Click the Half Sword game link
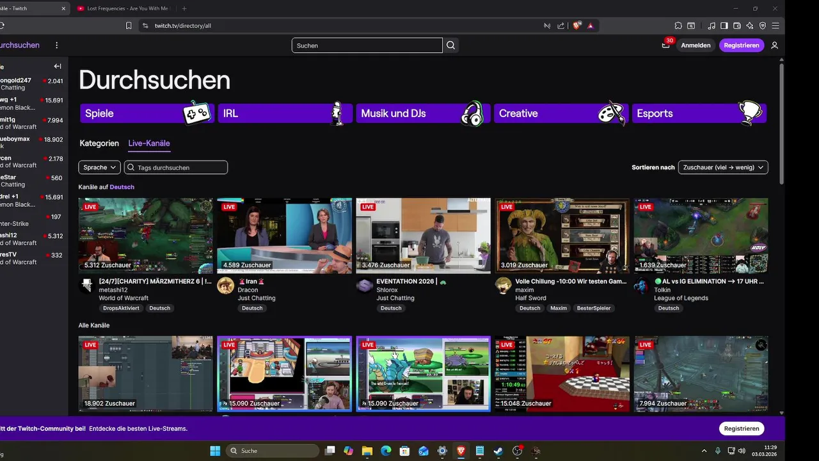 click(530, 298)
